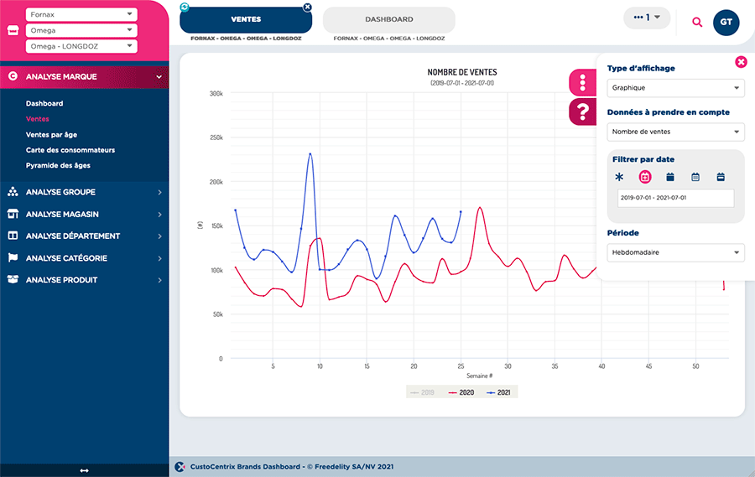The image size is (755, 477).
Task: Click the store icon beside Fornax selector
Action: (13, 30)
